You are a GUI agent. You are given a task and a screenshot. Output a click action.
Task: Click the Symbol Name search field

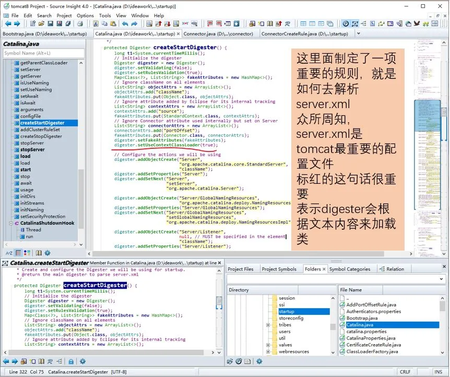(x=44, y=53)
